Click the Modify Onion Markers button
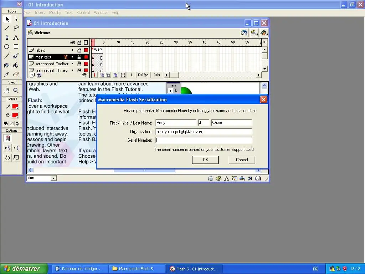 123,75
